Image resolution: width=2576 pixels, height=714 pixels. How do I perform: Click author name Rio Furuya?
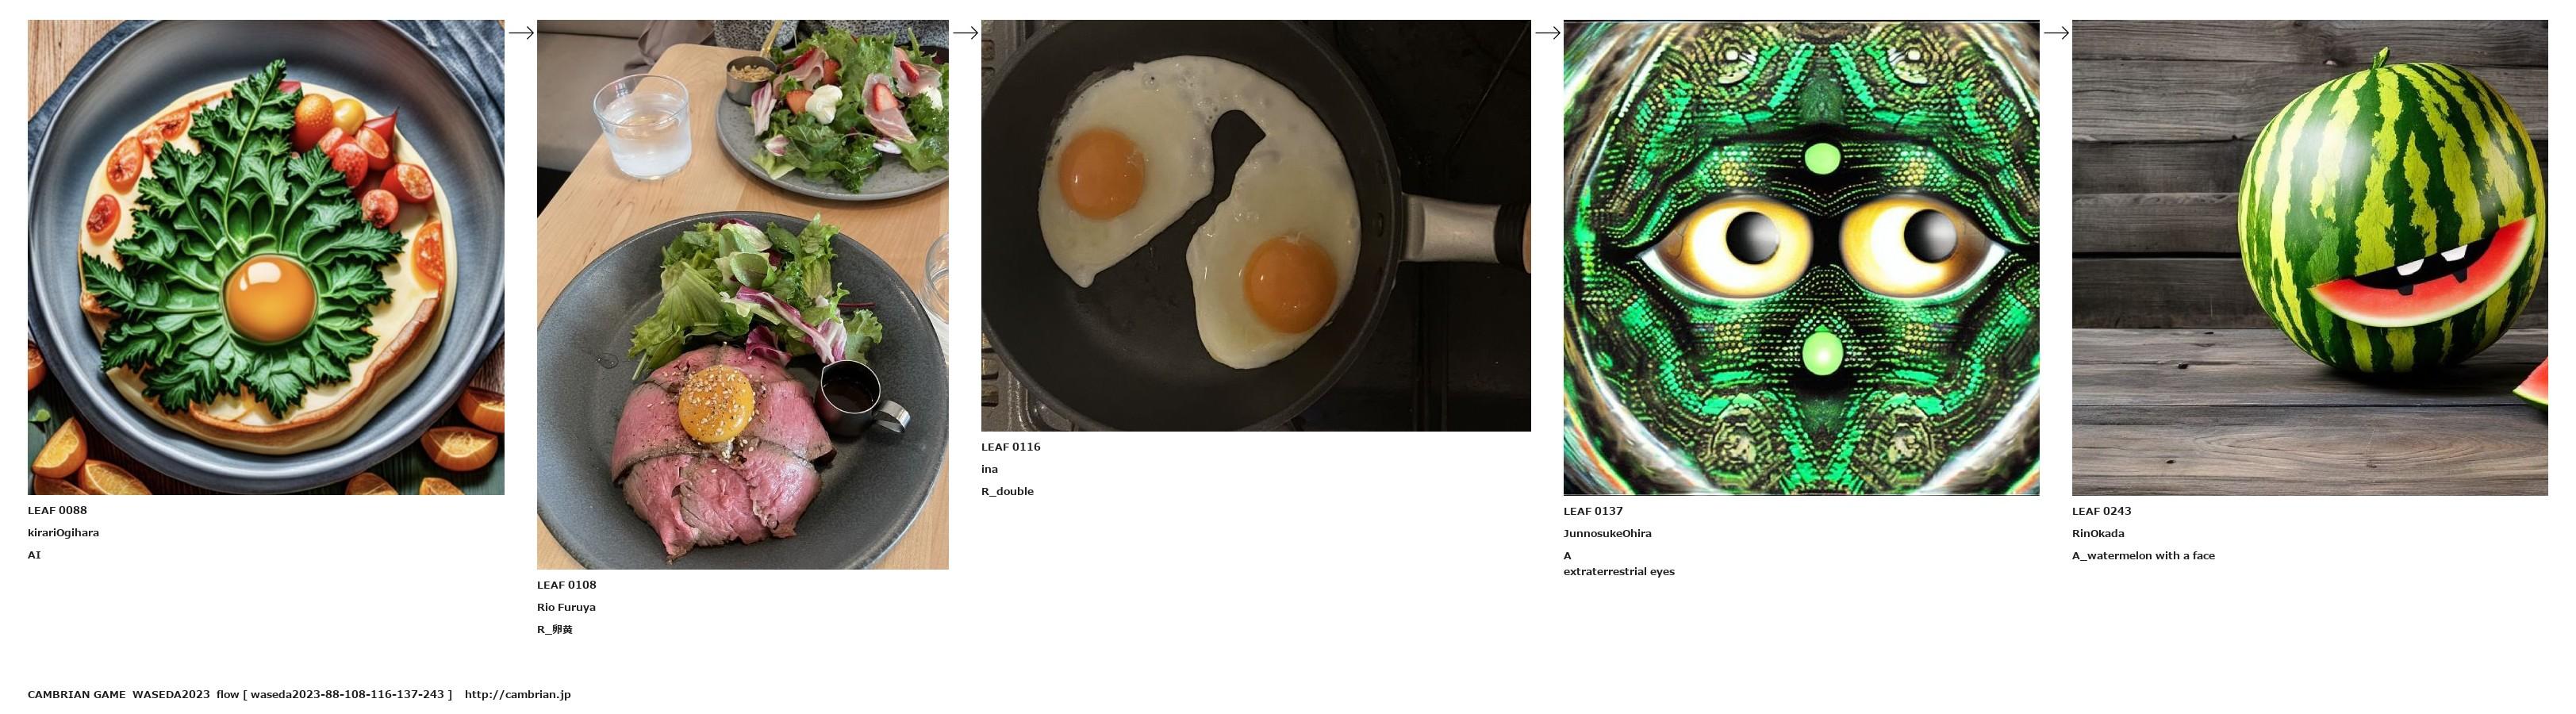[x=566, y=607]
